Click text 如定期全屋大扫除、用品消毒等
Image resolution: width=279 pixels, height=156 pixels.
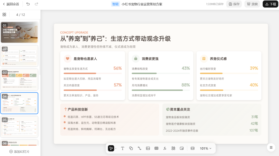pyautogui.click(x=82, y=79)
